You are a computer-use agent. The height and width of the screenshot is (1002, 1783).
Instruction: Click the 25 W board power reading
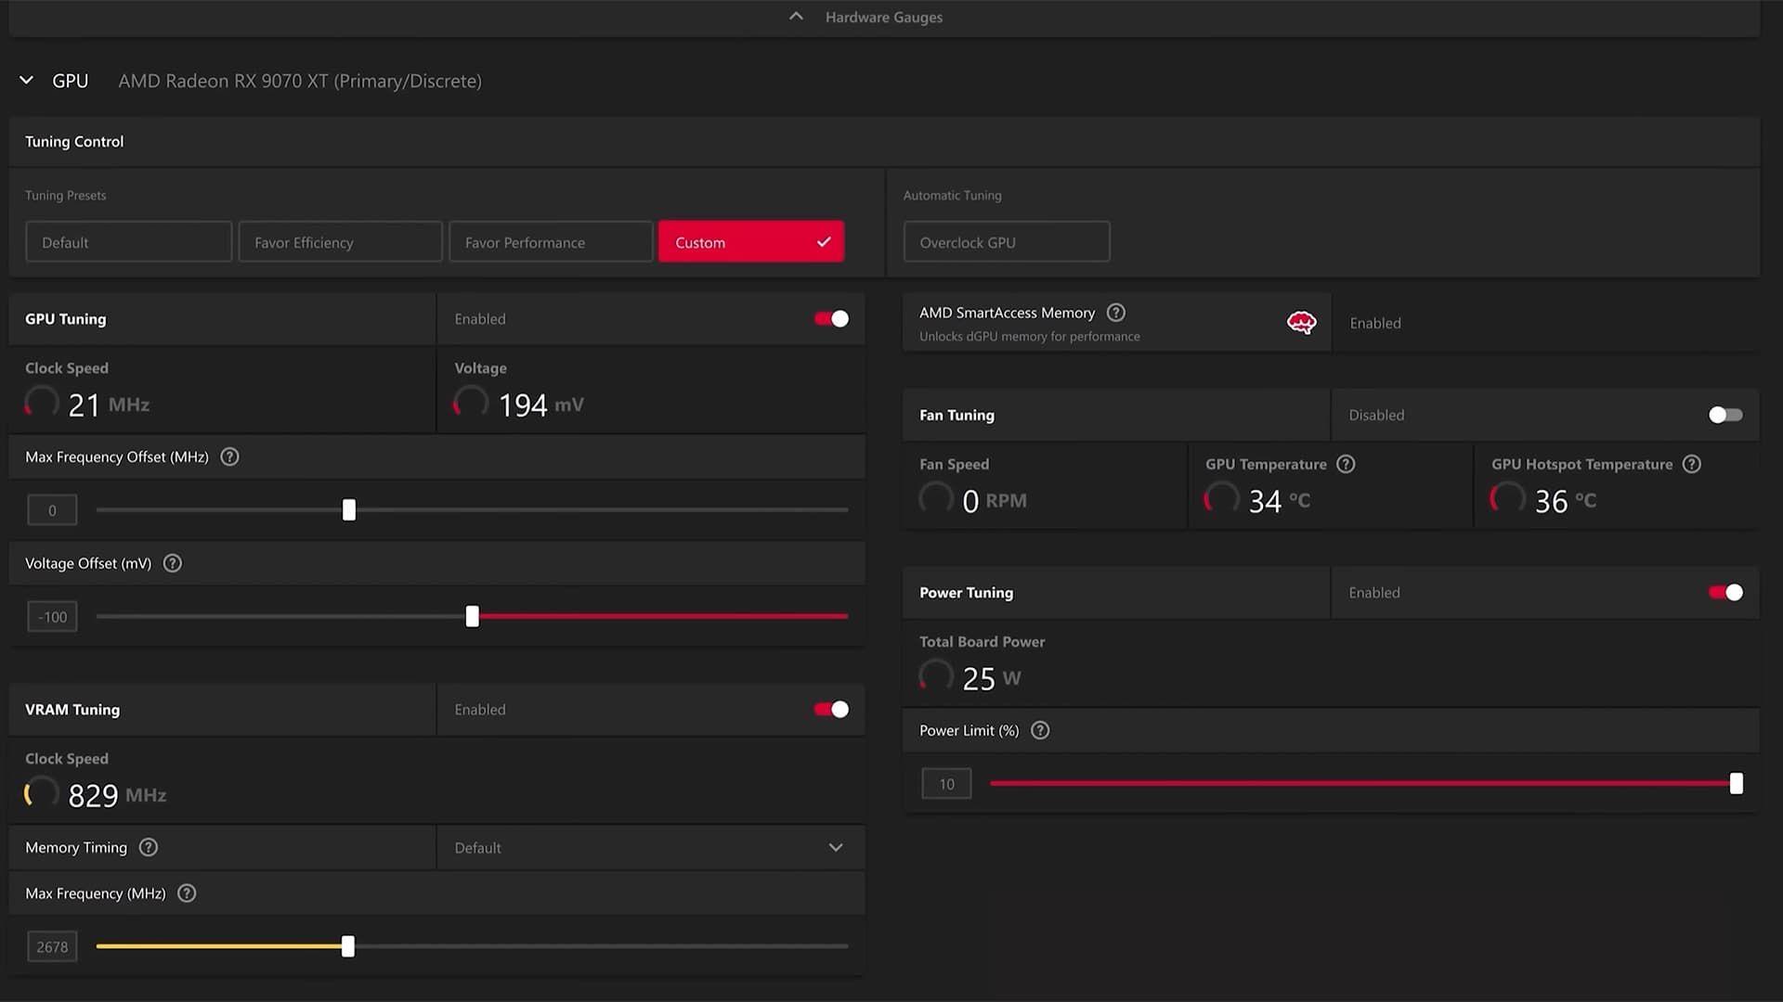[x=992, y=678]
